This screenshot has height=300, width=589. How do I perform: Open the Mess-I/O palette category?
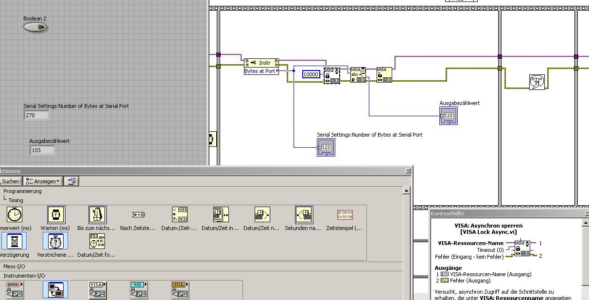(x=14, y=266)
